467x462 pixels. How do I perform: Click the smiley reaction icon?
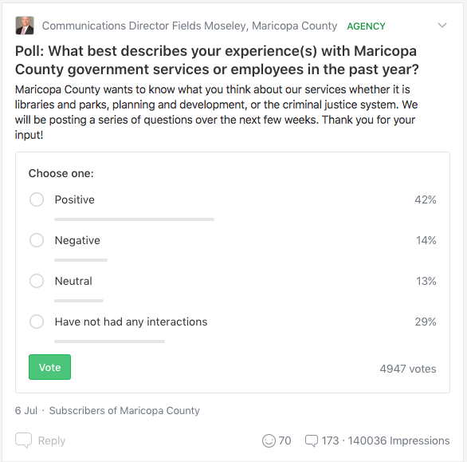coord(269,440)
